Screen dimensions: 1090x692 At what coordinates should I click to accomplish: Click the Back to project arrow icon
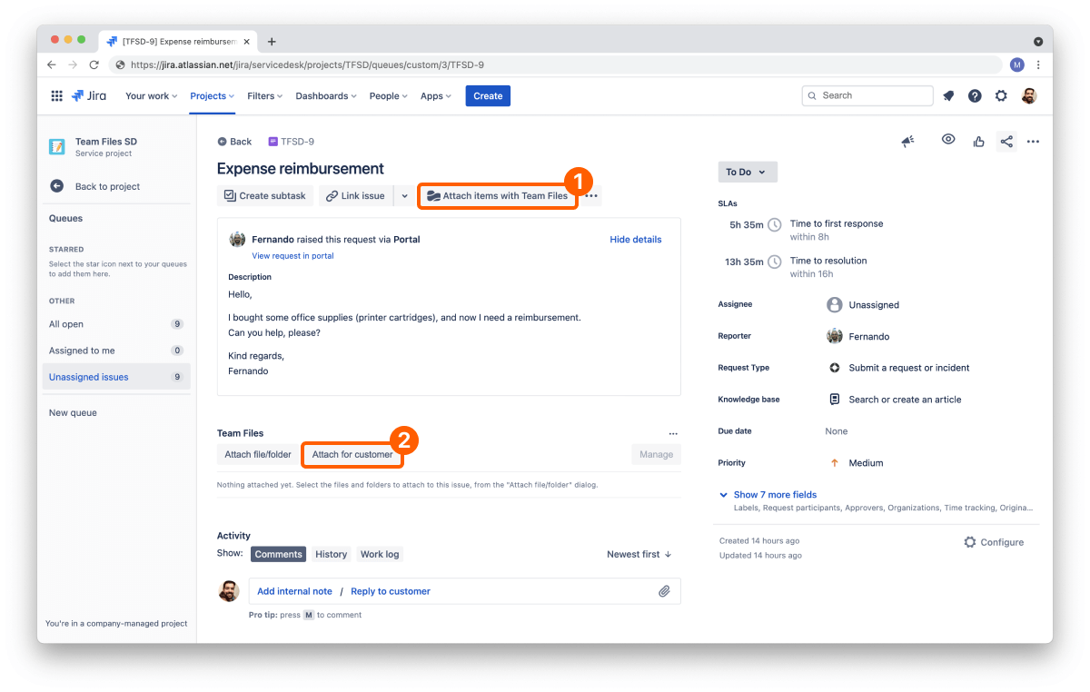point(56,186)
